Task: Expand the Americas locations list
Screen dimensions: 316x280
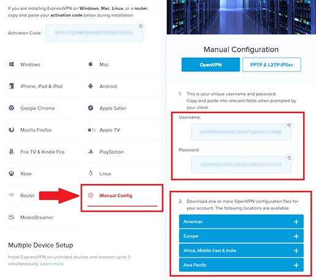Action: [241, 222]
